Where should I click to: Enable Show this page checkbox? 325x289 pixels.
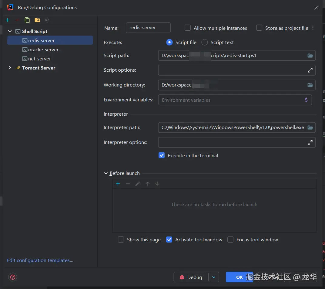click(121, 240)
